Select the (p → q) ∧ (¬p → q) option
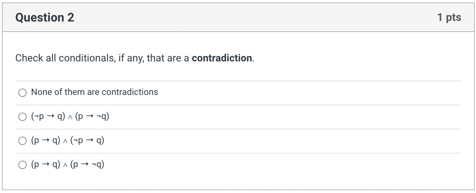This screenshot has height=193, width=476. click(x=23, y=141)
